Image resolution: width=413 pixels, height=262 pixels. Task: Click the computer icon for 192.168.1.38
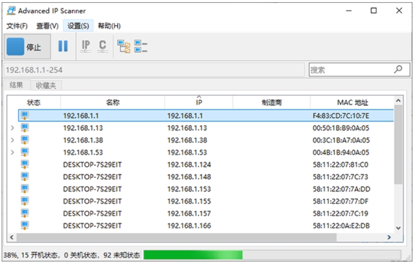(x=25, y=140)
